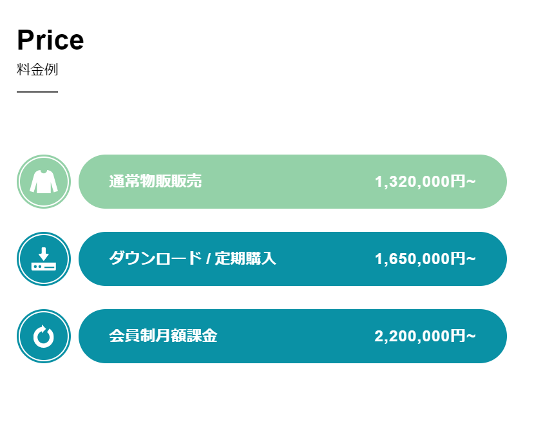534x427 pixels.
Task: Tap the green circle around shirt
Action: coord(44,182)
